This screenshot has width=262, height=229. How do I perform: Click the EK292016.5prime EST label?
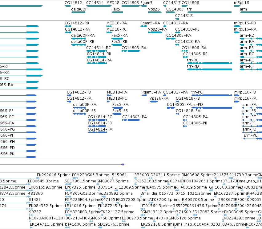54,175
